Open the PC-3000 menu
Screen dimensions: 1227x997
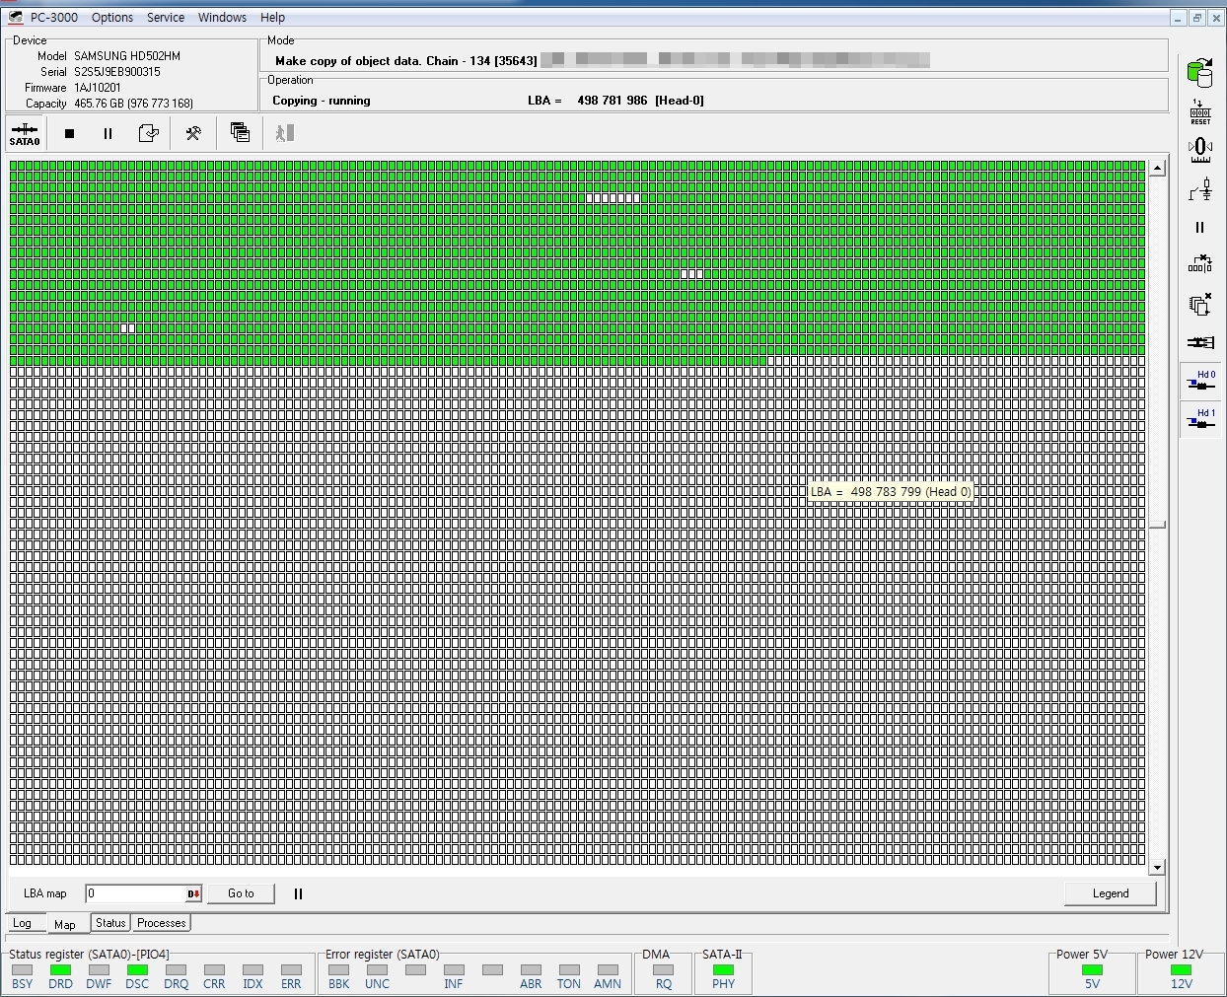coord(54,17)
